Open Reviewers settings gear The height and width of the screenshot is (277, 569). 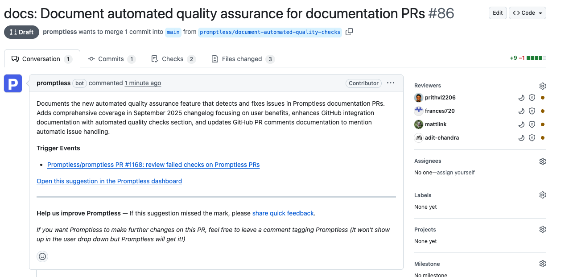(x=542, y=86)
